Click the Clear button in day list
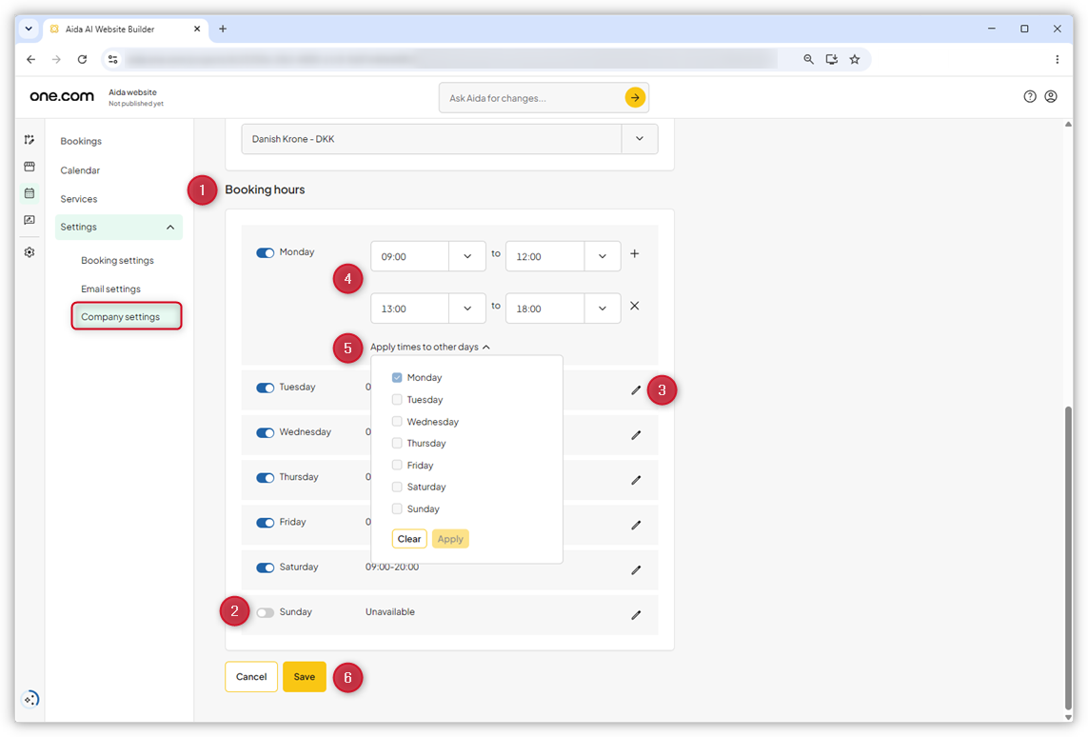This screenshot has width=1088, height=737. 409,539
